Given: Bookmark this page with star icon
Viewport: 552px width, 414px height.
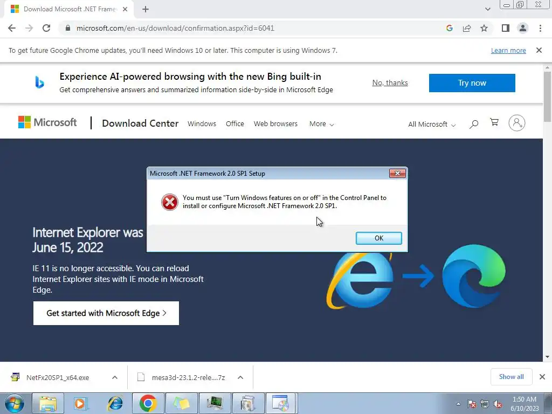Looking at the screenshot, I should (x=484, y=28).
